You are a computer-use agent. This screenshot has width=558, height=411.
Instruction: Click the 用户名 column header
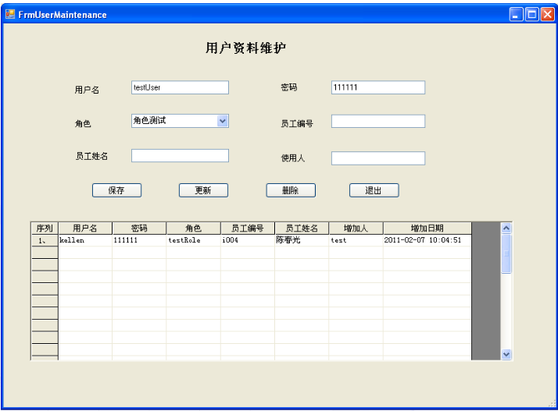[x=85, y=229]
